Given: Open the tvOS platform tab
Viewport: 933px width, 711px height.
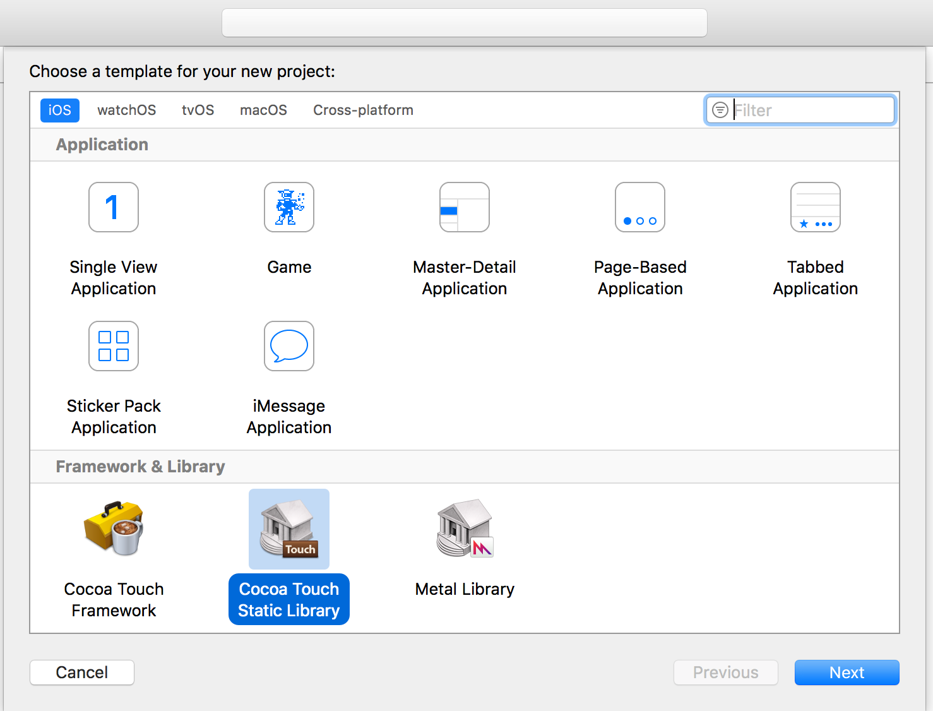Looking at the screenshot, I should [x=198, y=110].
